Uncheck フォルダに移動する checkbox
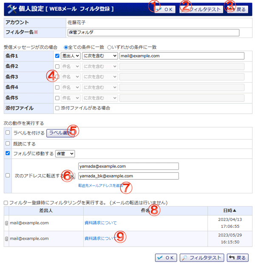The image size is (255, 264). coord(8,153)
